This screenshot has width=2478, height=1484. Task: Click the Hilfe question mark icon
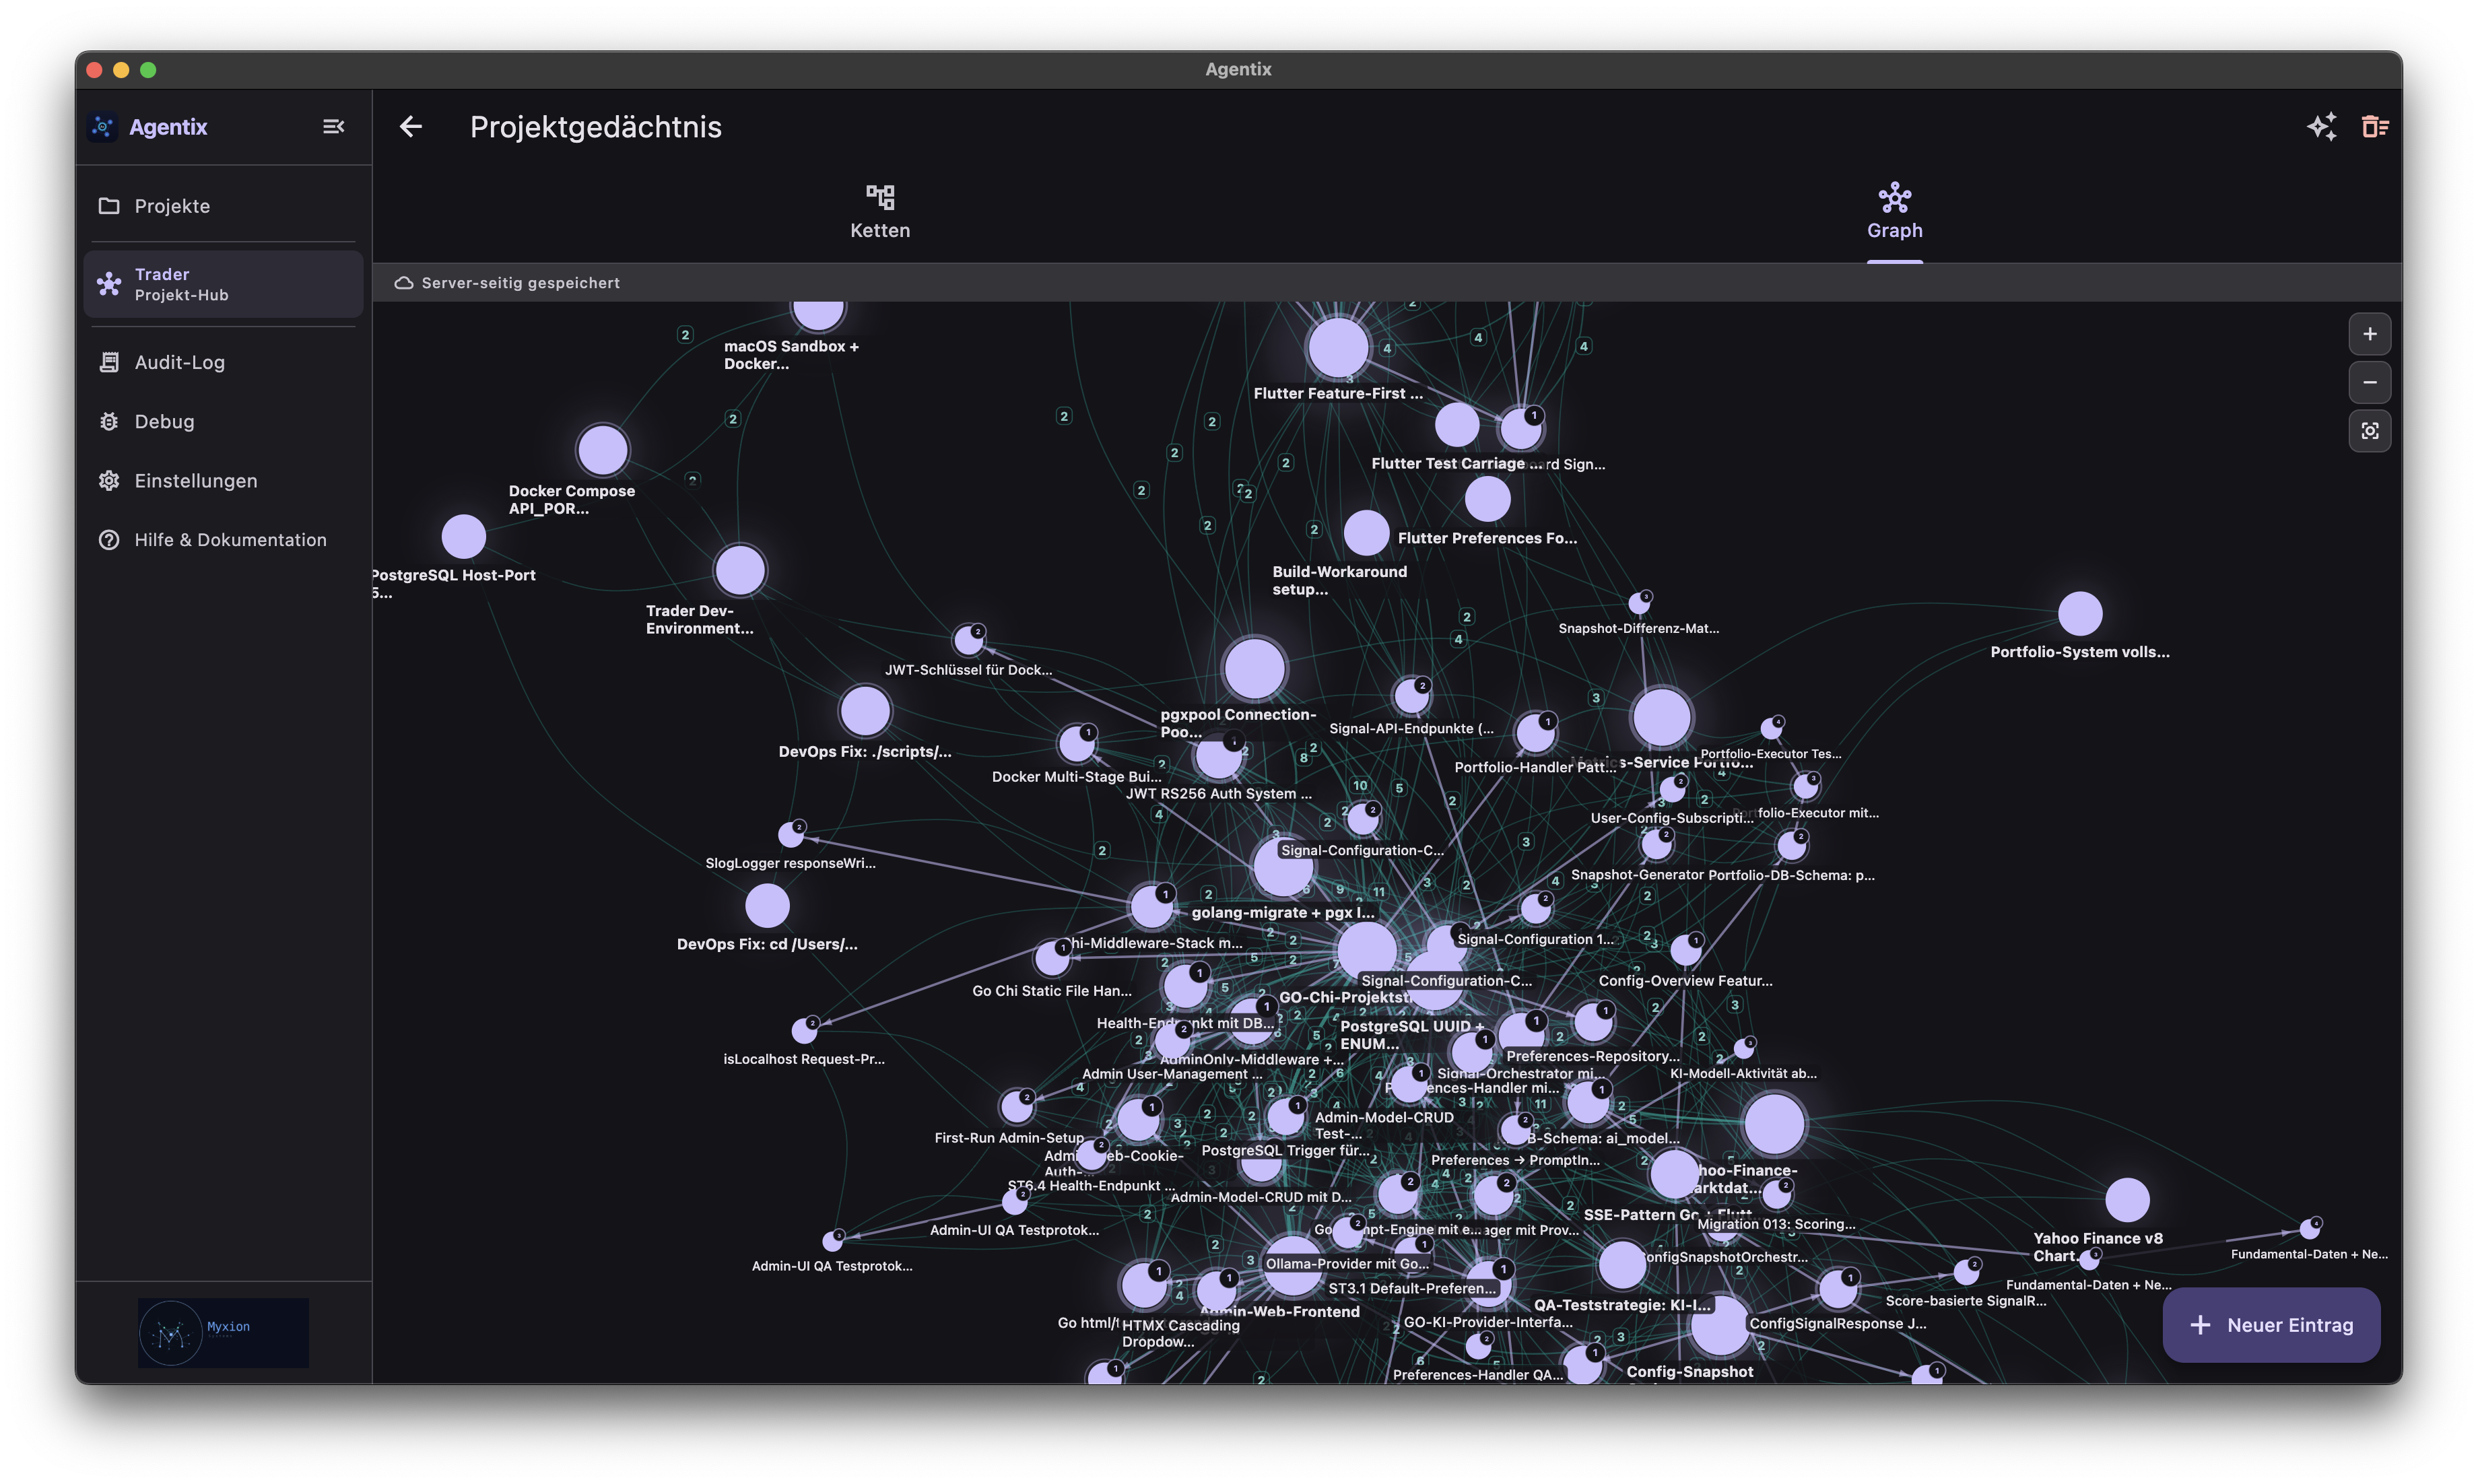109,540
